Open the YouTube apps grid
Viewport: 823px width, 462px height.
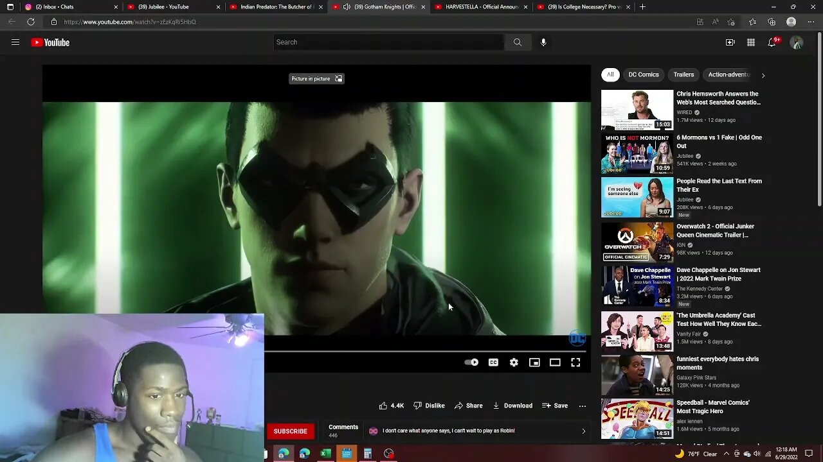[x=751, y=42]
